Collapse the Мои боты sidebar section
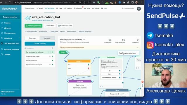 pyautogui.click(x=19, y=38)
